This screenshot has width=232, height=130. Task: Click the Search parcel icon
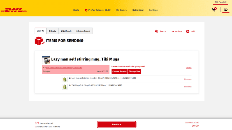tap(156, 32)
